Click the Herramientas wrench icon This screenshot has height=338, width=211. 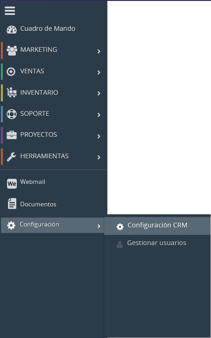11,157
